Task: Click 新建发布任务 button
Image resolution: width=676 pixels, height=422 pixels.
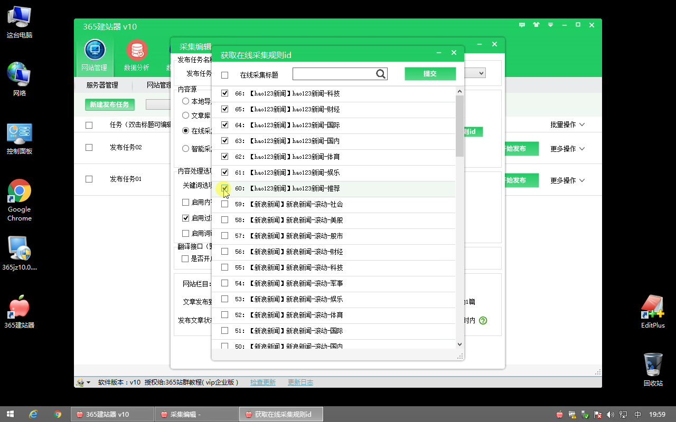Action: tap(109, 104)
